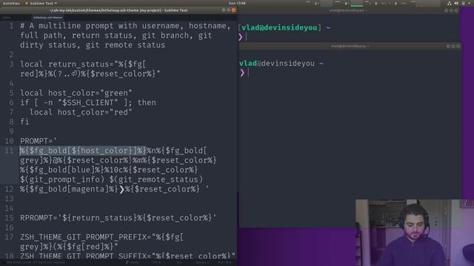474x266 pixels.
Task: Open the Activities overview
Action: click(x=11, y=3)
